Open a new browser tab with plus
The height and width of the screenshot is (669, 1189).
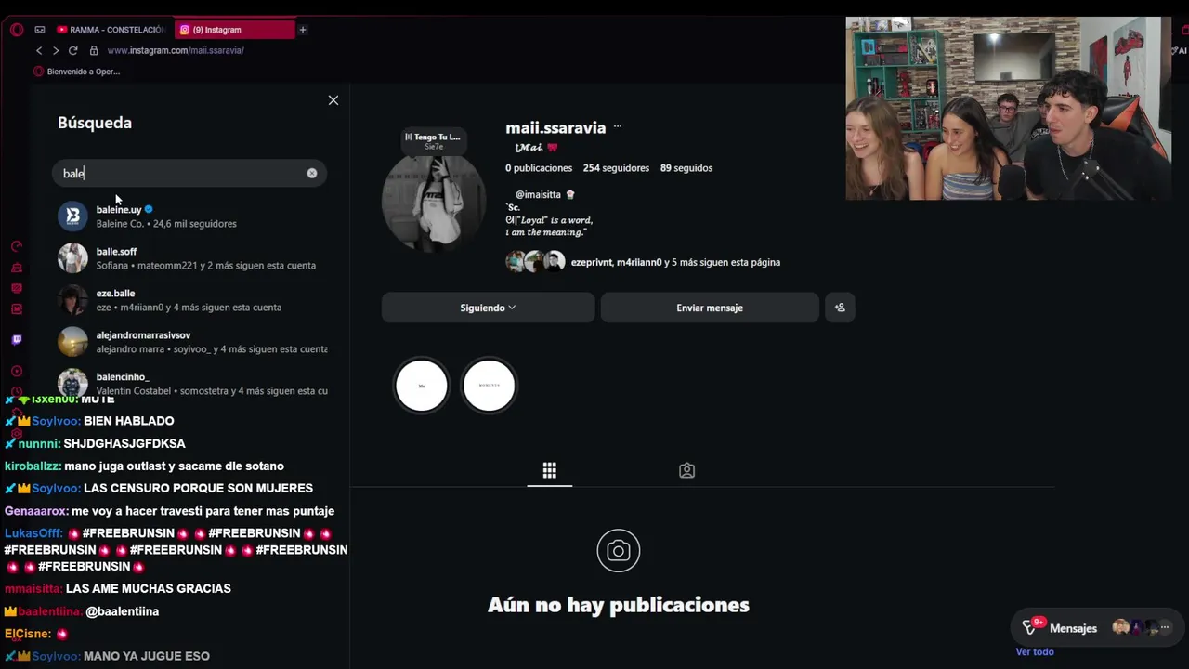303,30
